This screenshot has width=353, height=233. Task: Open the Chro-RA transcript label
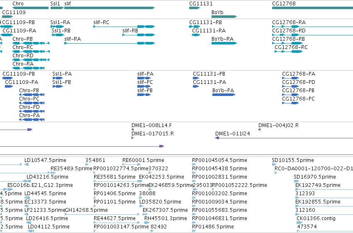[x=23, y=64]
